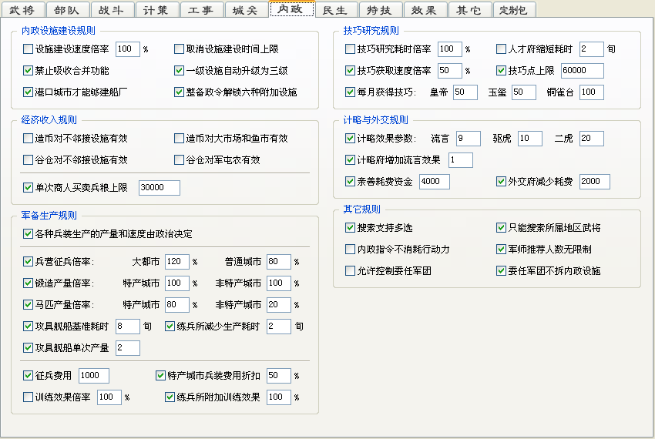This screenshot has height=439, width=655.
Task: Open the 特技 tab
Action: (x=379, y=10)
